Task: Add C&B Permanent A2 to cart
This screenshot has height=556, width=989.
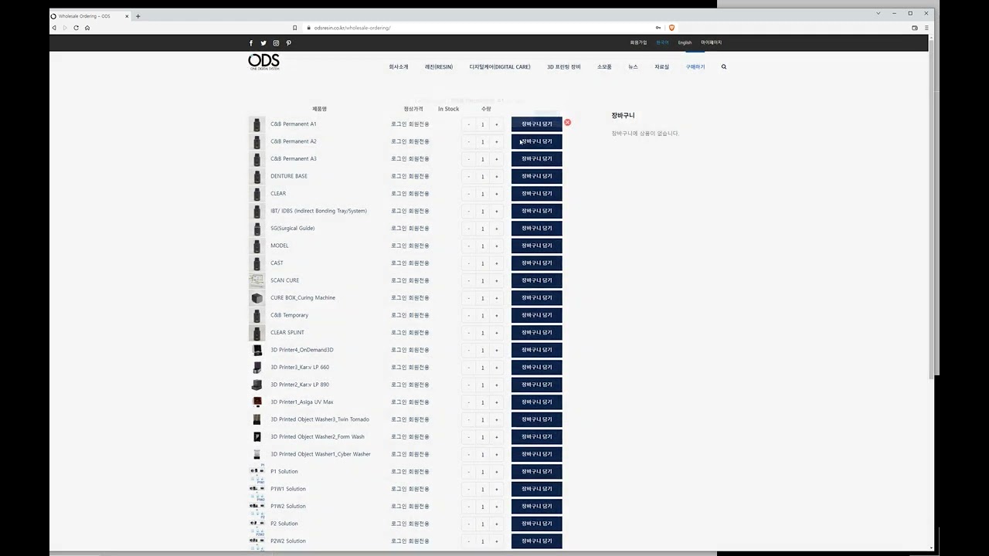Action: [x=537, y=141]
